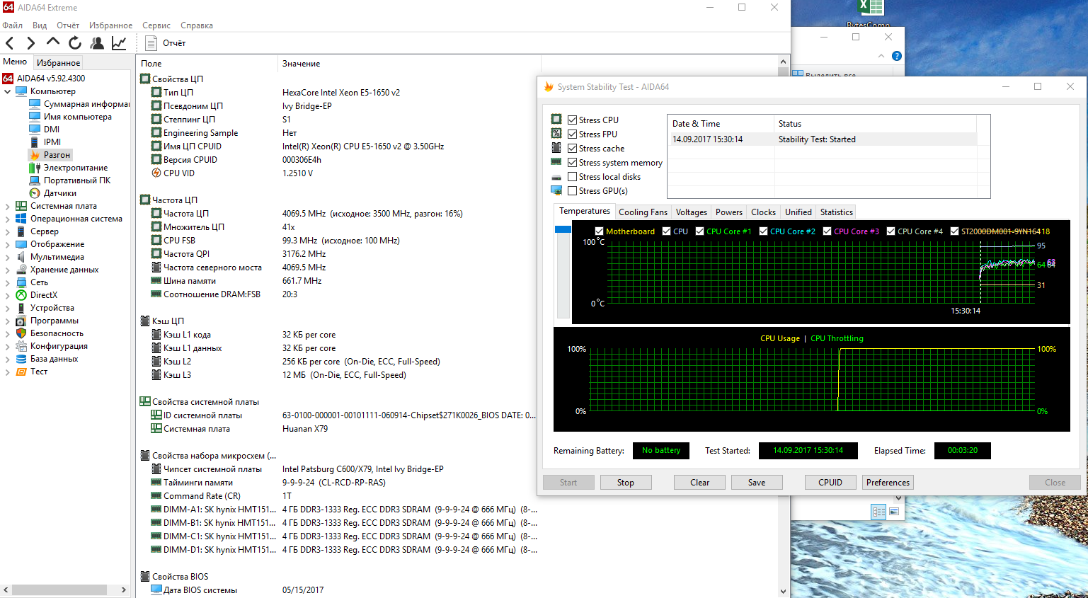Image resolution: width=1088 pixels, height=598 pixels.
Task: Expand the Операционная система tree node
Action: tap(8, 219)
